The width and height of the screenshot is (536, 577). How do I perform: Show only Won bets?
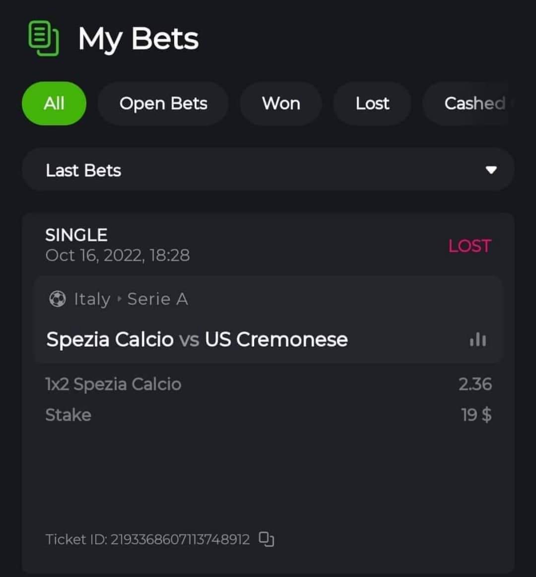281,103
